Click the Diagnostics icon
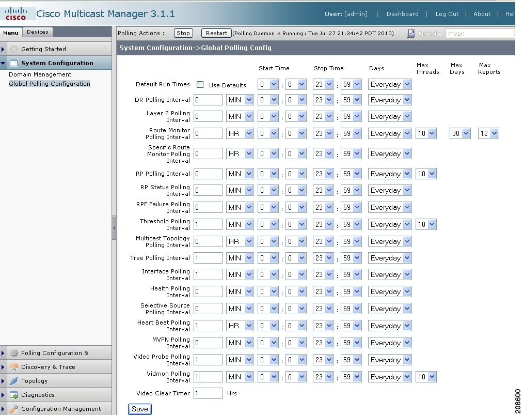Viewport: 524px width, 415px height. coord(14,395)
